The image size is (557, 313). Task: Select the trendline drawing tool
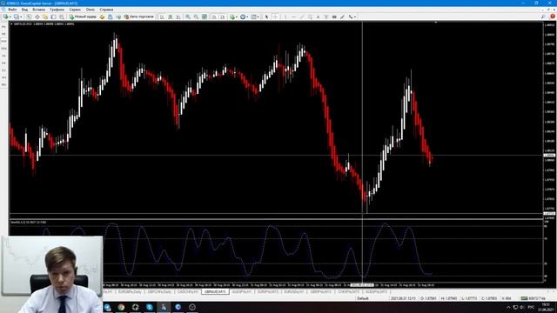coord(302,17)
